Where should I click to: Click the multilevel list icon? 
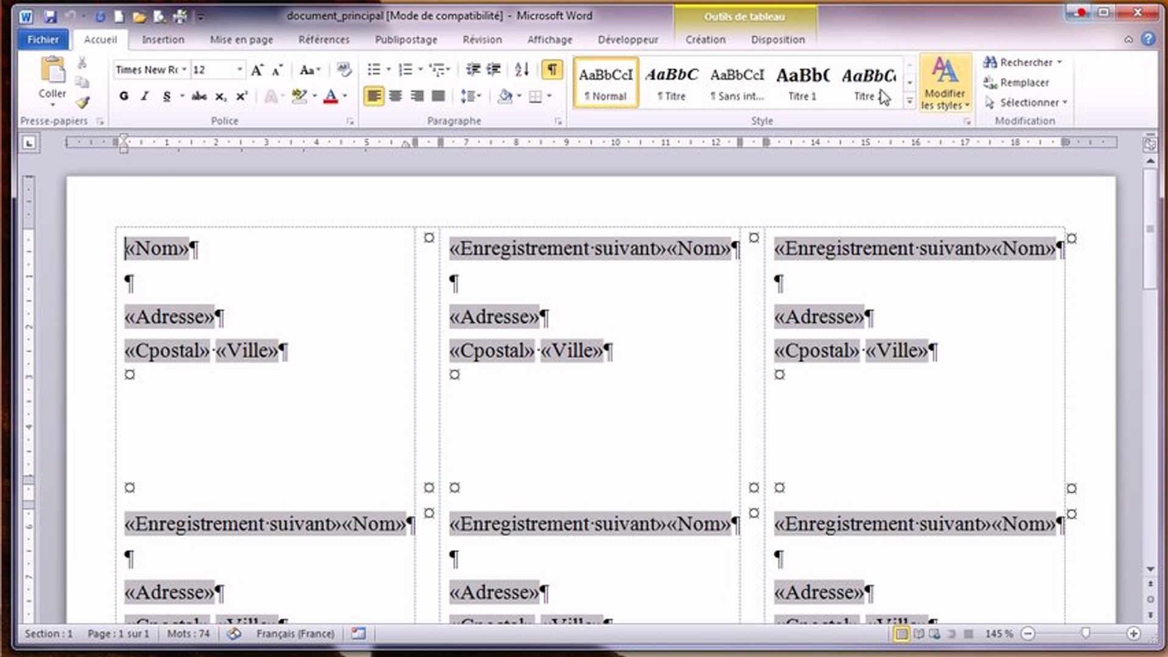437,70
